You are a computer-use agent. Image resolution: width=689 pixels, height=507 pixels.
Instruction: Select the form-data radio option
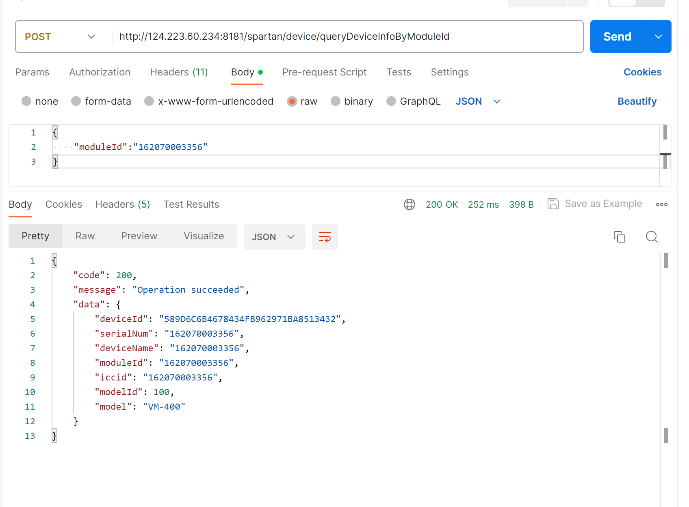coord(76,101)
